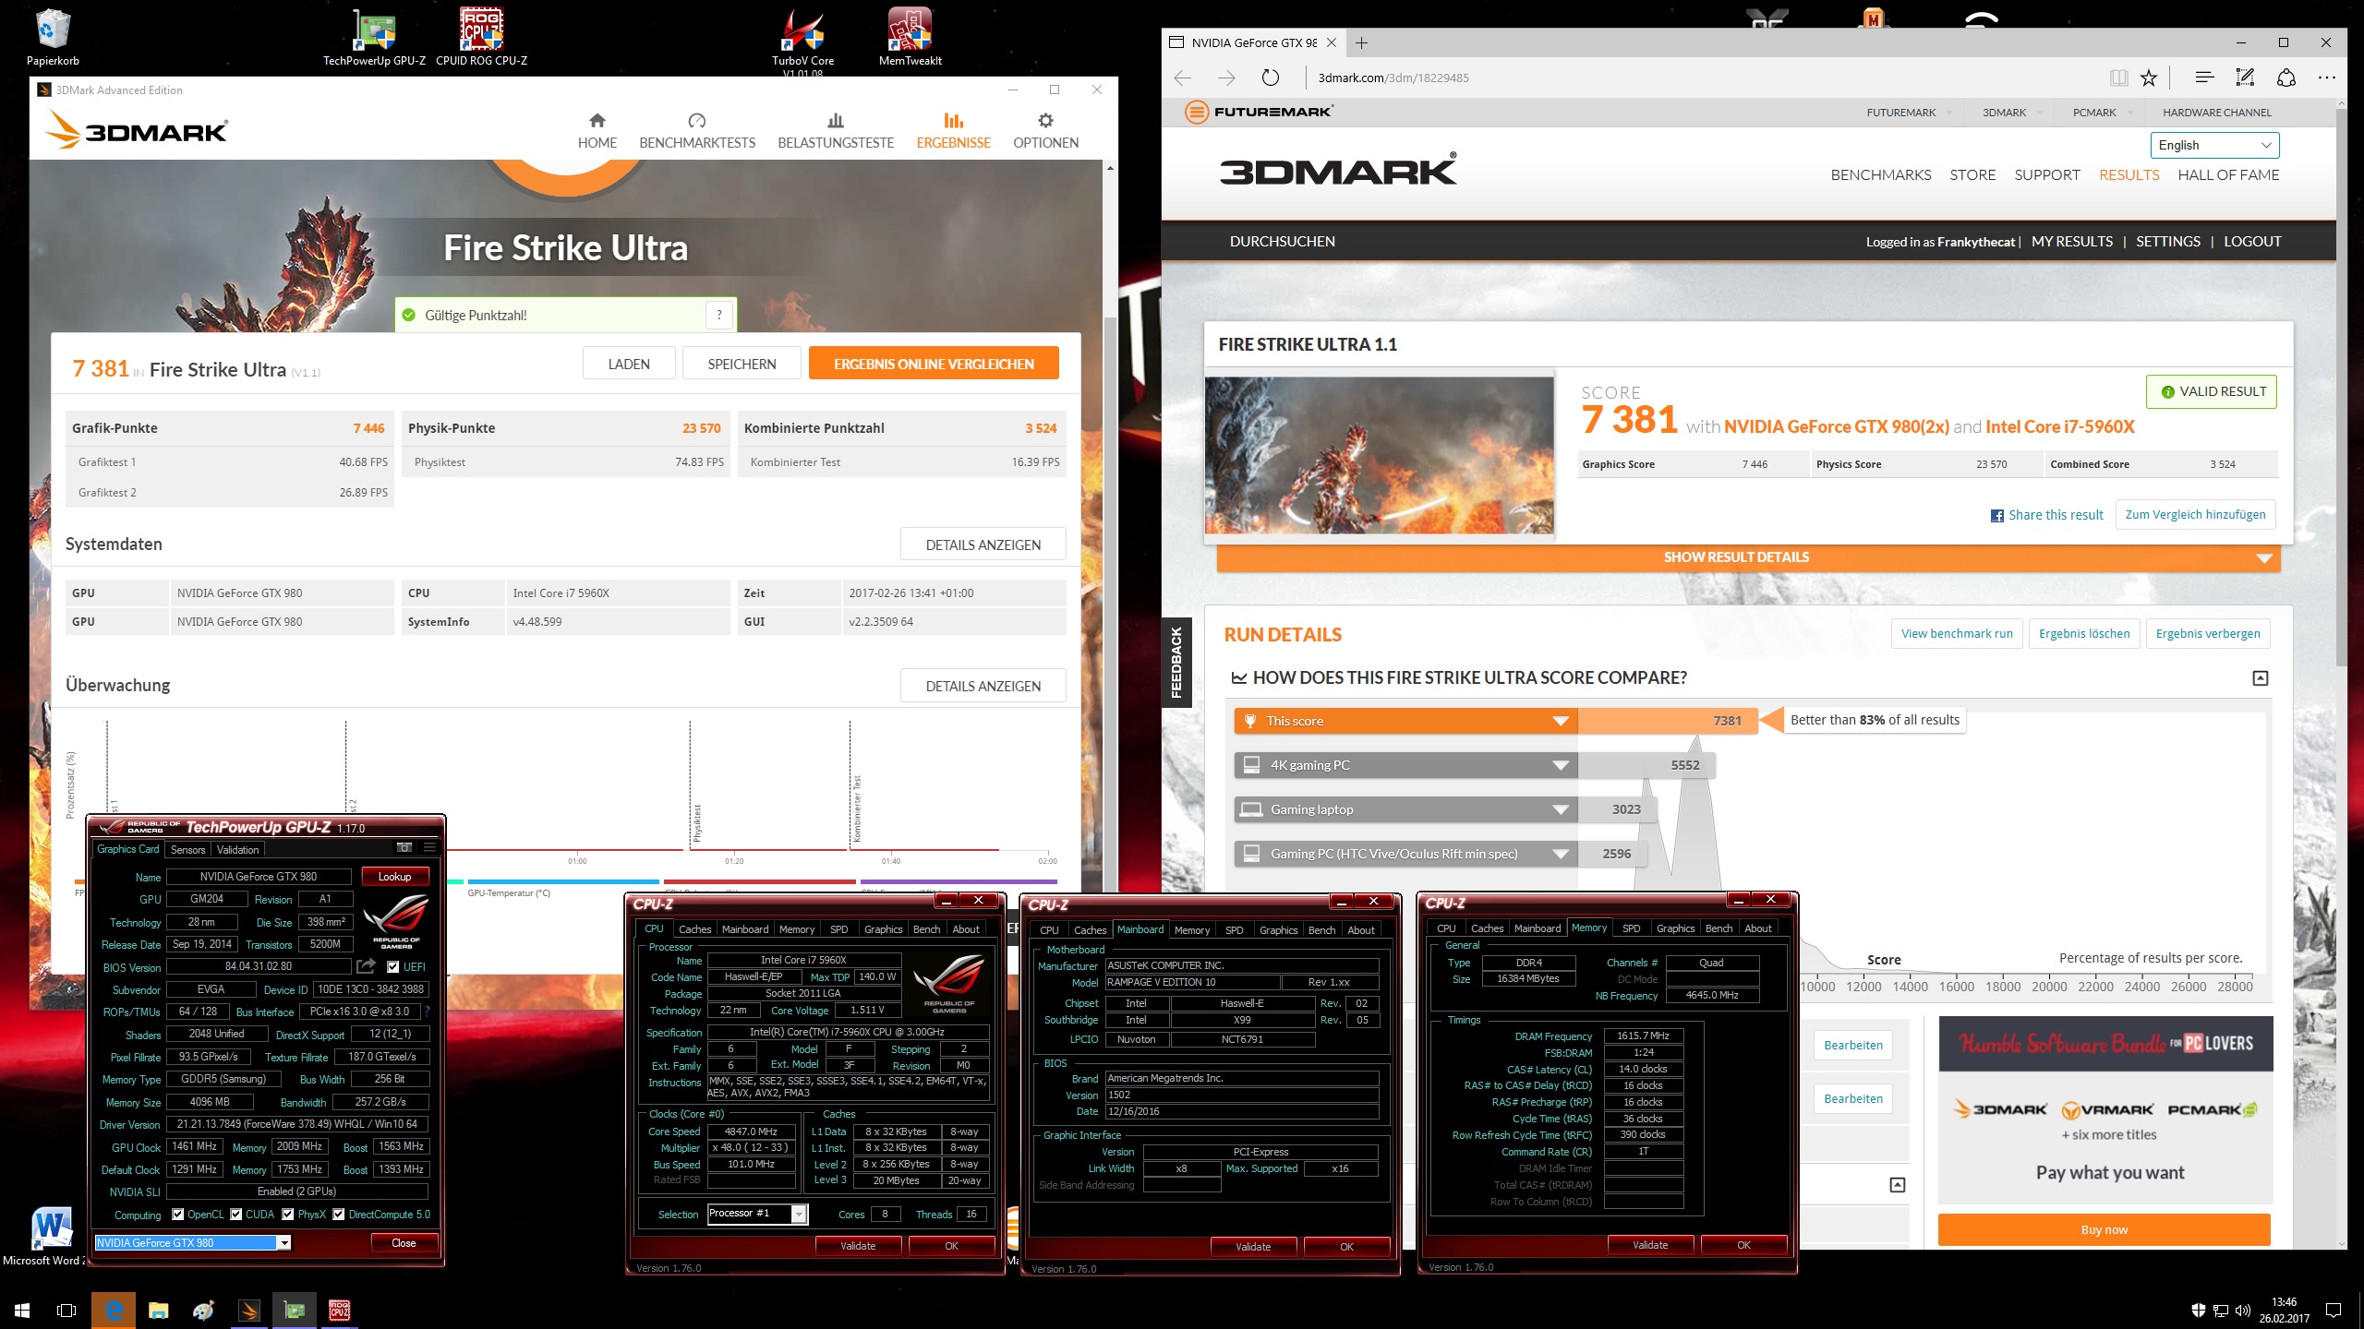Expand Gaming laptop comparison dropdown
Viewport: 2364px width, 1329px height.
coord(1561,809)
